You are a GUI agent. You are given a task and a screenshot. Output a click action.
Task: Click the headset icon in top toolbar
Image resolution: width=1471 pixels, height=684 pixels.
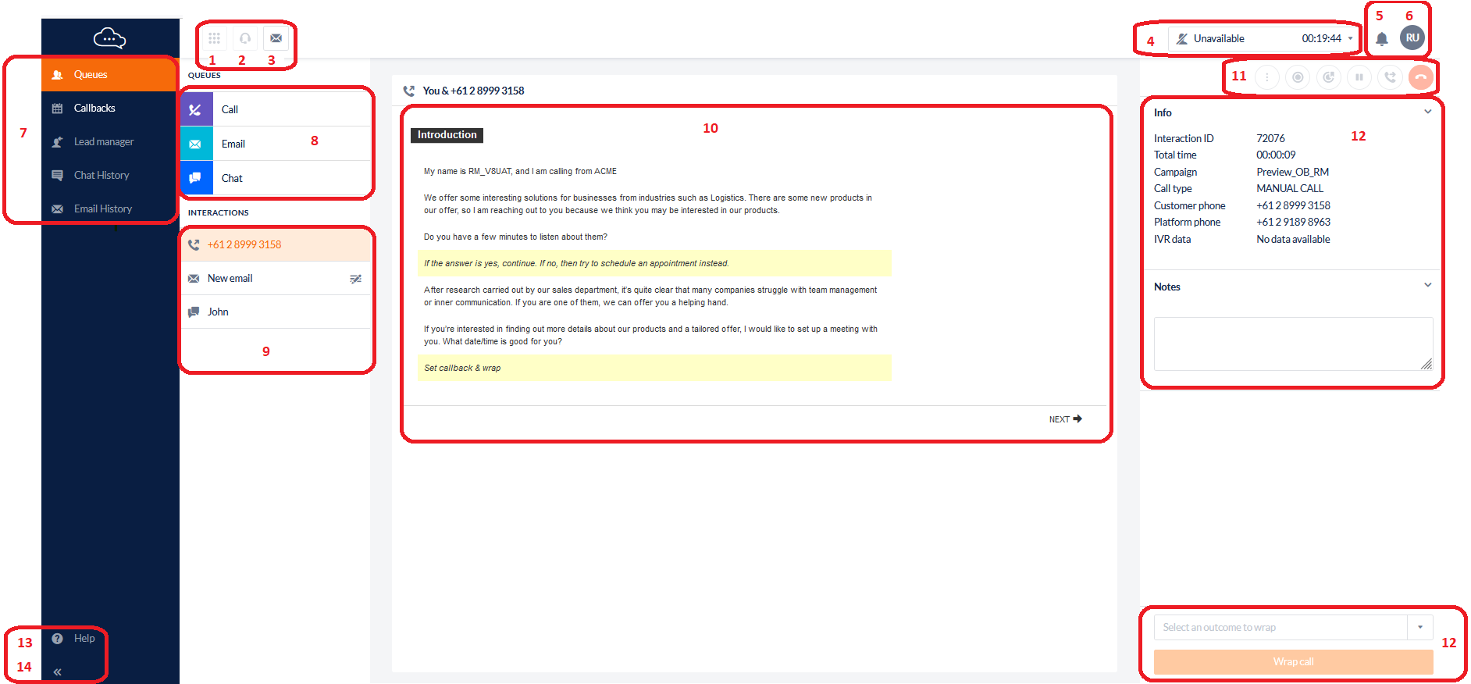click(245, 38)
